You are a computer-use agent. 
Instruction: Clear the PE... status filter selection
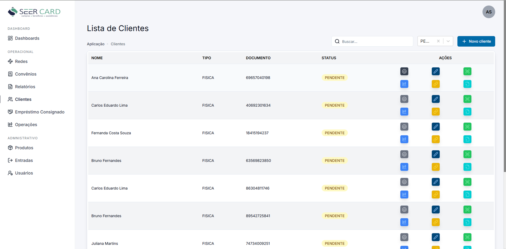click(438, 41)
